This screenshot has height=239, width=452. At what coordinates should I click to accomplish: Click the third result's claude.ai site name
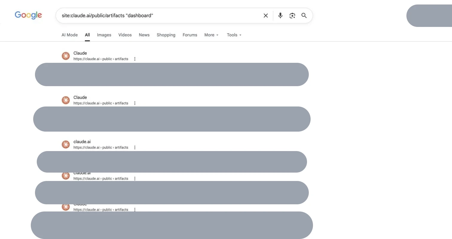[82, 142]
